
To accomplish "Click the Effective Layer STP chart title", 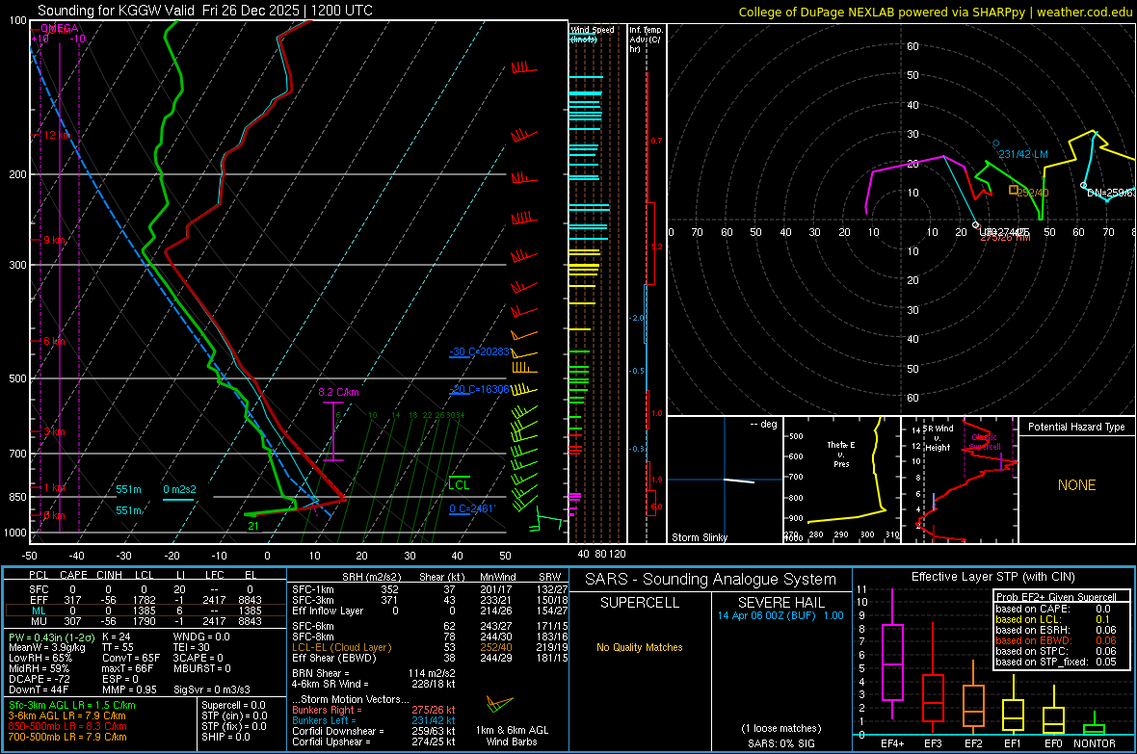I will tap(992, 577).
